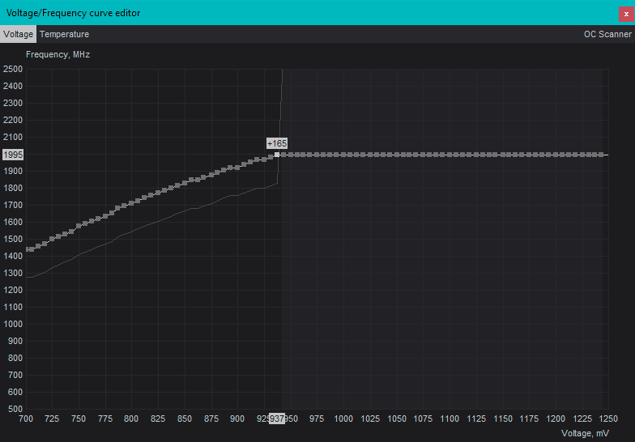Close the curve editor window
The width and height of the screenshot is (635, 442).
pos(626,15)
